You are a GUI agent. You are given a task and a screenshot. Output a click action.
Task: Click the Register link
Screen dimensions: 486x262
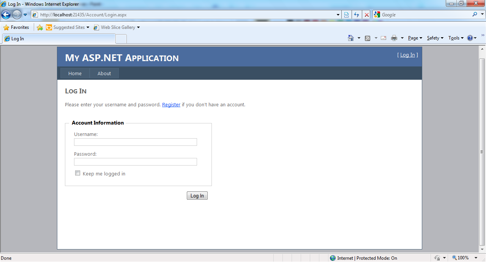171,104
